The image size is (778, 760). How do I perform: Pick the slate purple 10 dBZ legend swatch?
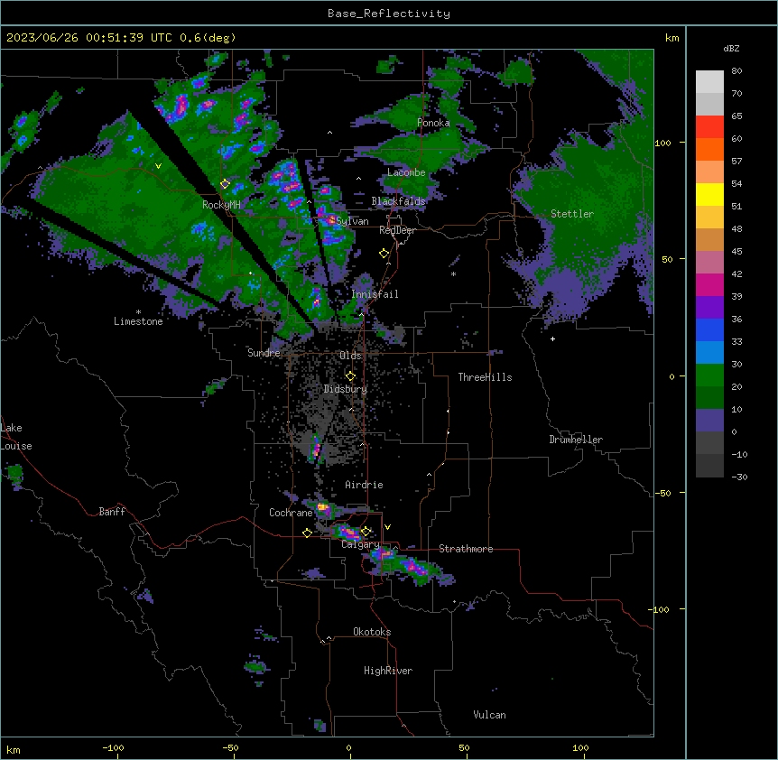click(x=709, y=421)
